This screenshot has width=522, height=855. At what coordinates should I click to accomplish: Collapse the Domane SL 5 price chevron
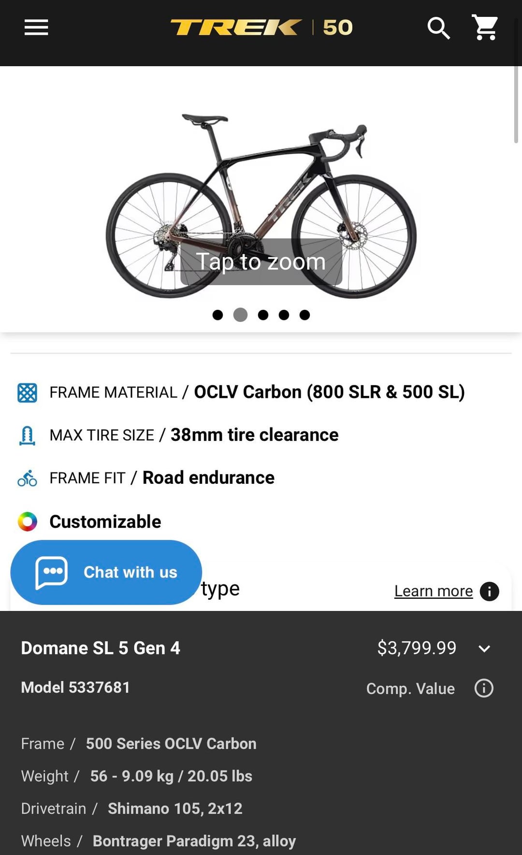point(484,649)
